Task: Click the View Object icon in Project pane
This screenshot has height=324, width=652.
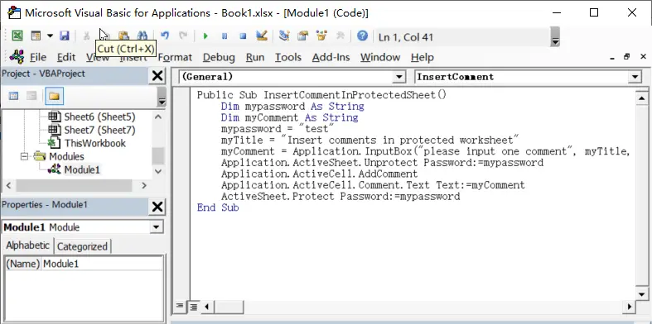Action: tap(31, 96)
